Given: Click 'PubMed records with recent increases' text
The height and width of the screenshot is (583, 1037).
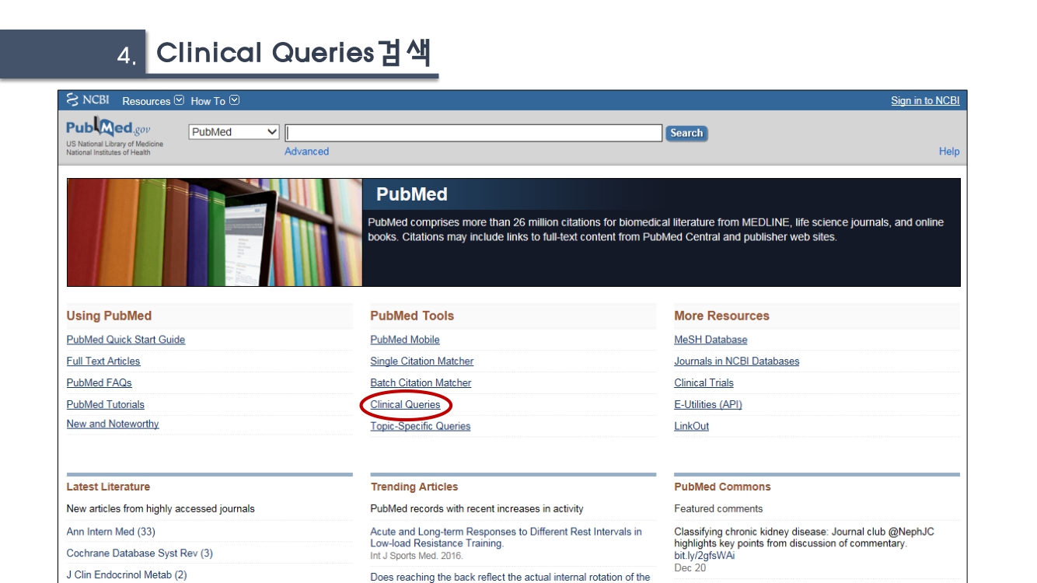Looking at the screenshot, I should coord(477,509).
